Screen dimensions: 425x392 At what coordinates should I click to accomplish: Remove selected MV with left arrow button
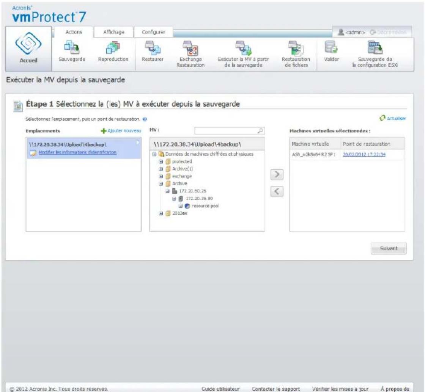pos(277,191)
